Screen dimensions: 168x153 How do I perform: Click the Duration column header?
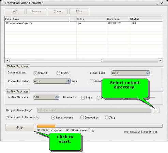pyautogui.click(x=118, y=19)
